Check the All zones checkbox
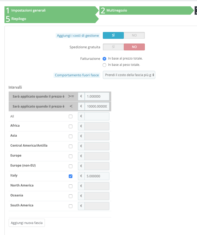The height and width of the screenshot is (235, 197). click(71, 116)
